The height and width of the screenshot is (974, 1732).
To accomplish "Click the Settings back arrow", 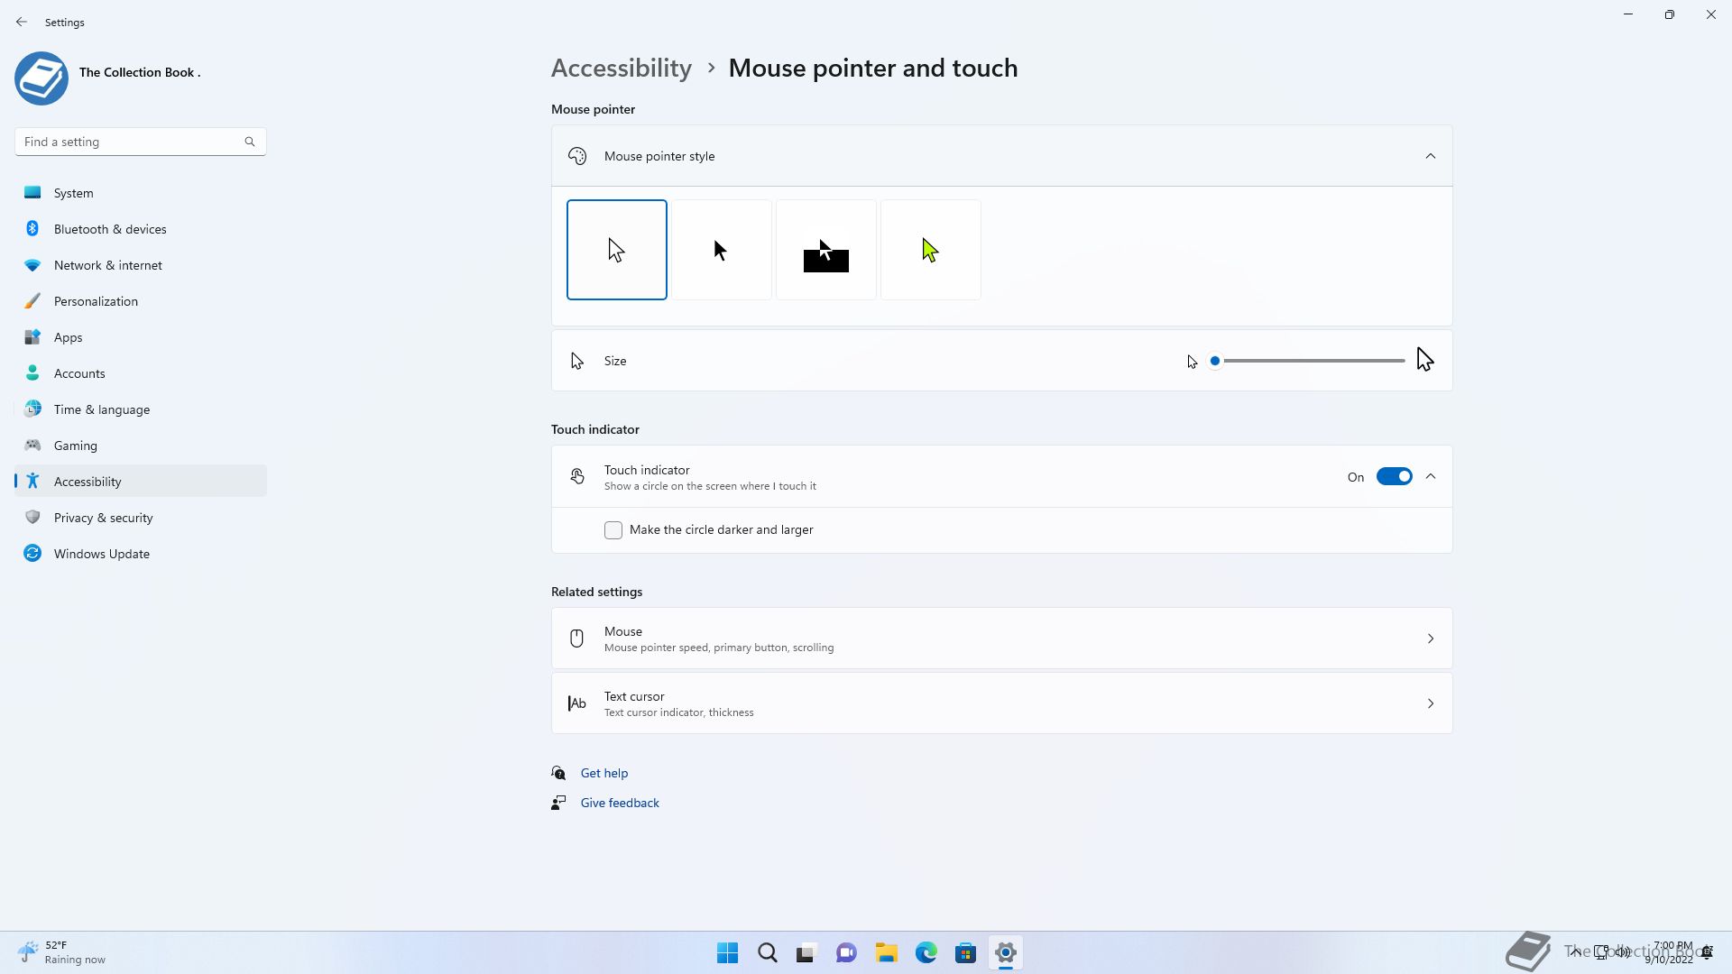I will (x=22, y=22).
